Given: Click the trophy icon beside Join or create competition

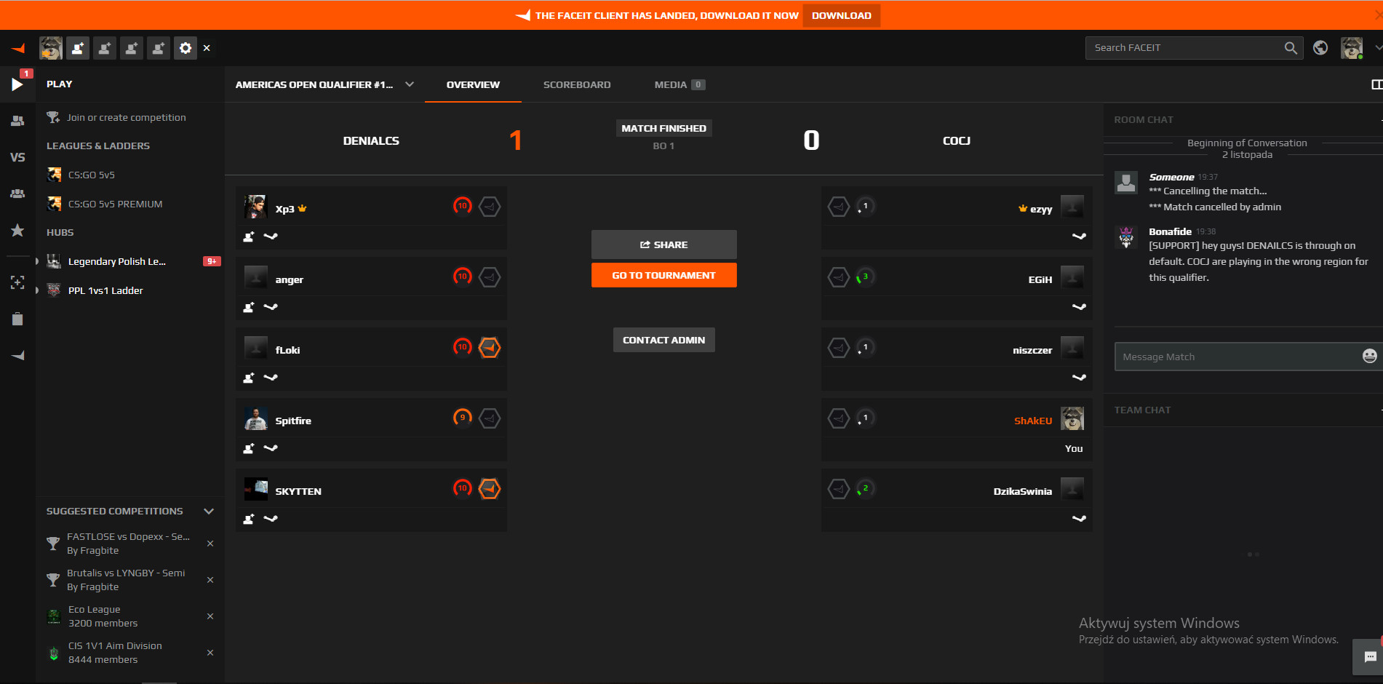Looking at the screenshot, I should (x=53, y=117).
